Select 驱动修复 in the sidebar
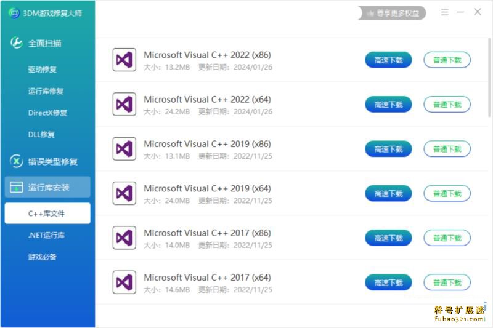Viewport: 493px width, 328px height. coord(42,70)
